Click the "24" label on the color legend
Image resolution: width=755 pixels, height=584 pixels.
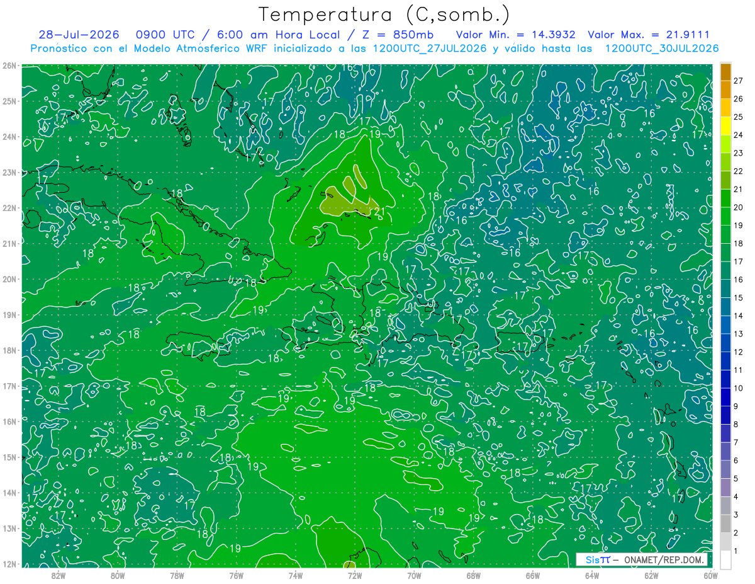click(x=739, y=135)
